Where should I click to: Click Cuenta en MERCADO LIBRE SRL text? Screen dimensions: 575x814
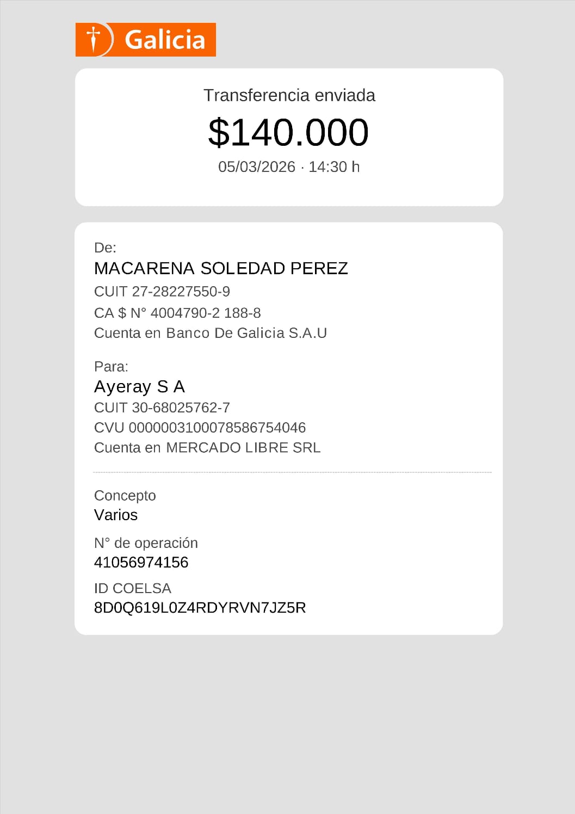pyautogui.click(x=207, y=447)
